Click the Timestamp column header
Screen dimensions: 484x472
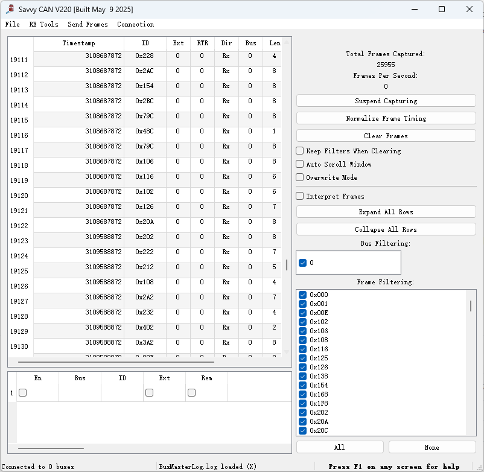(78, 43)
